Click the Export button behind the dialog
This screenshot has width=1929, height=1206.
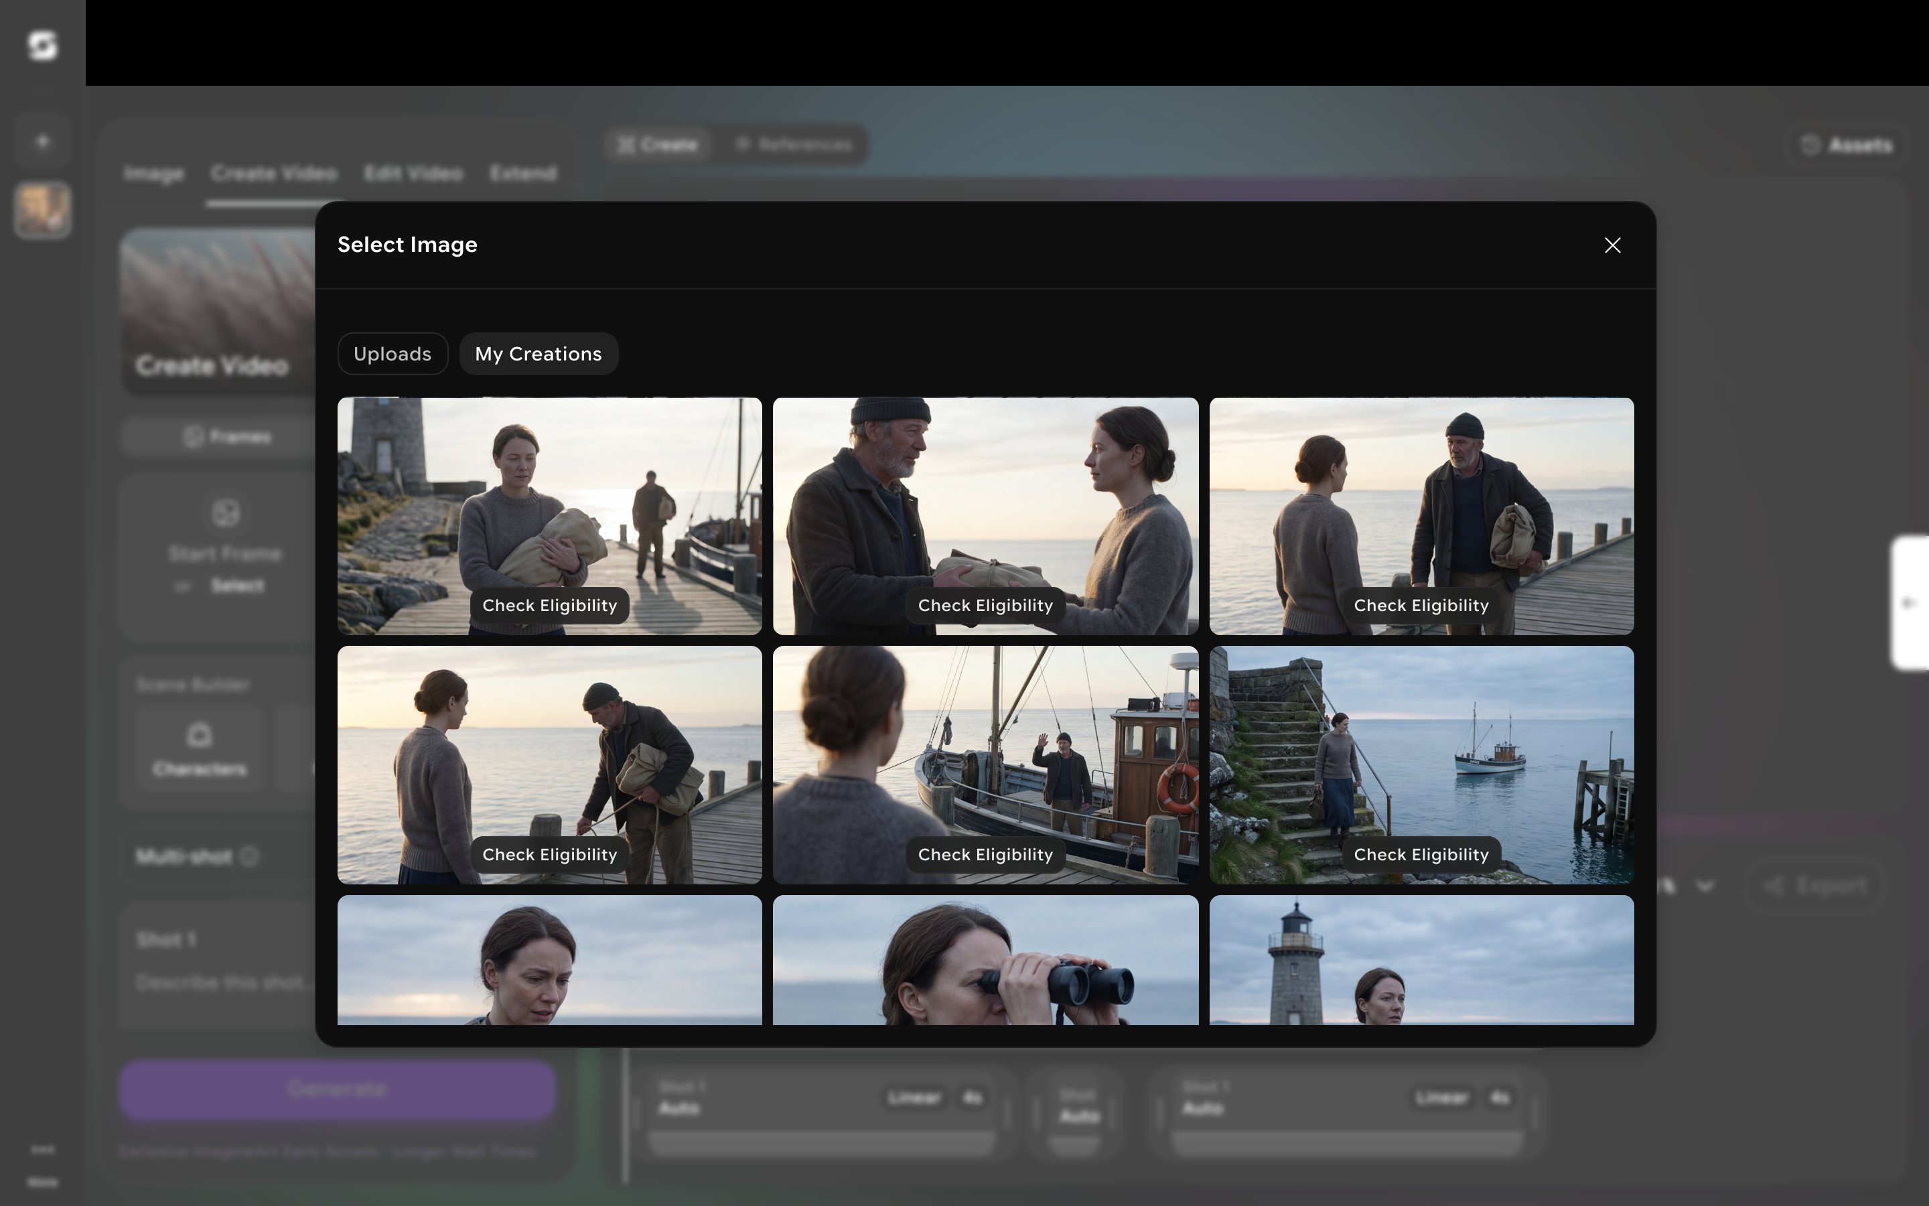coord(1816,885)
